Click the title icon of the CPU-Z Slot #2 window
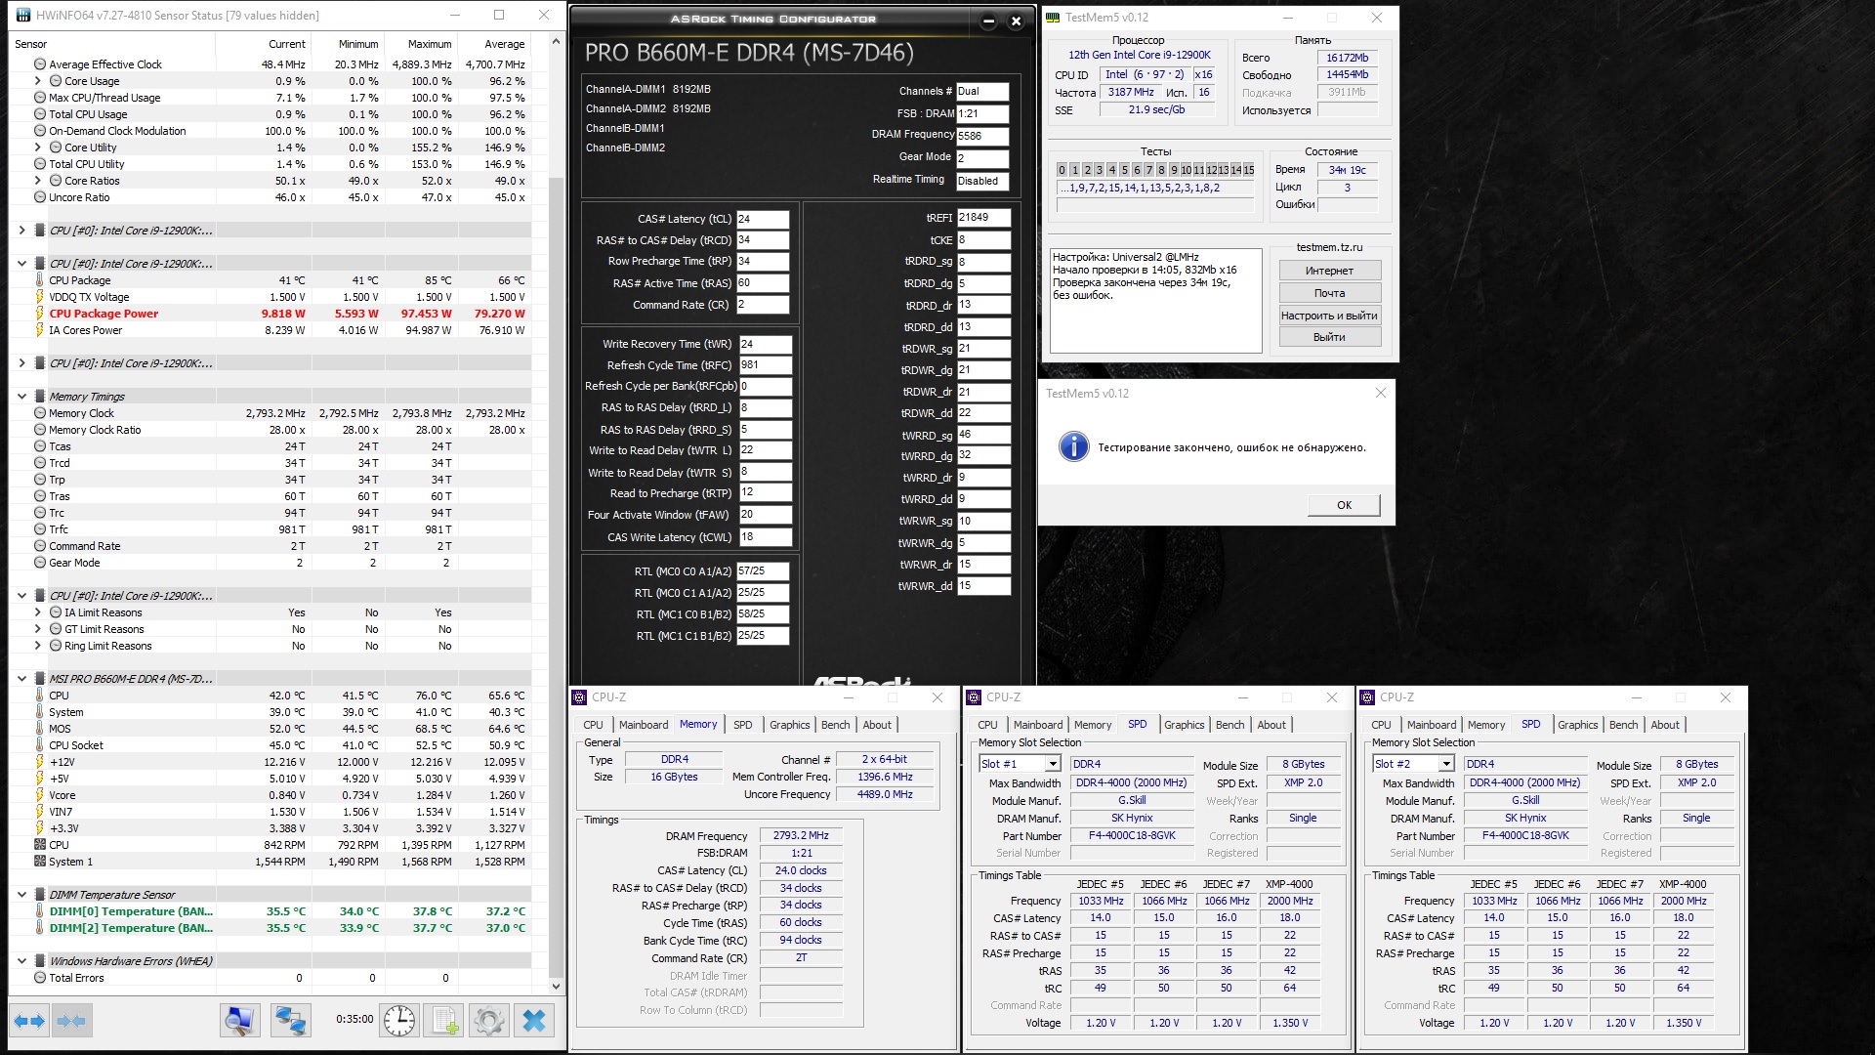The image size is (1875, 1055). coord(1367,697)
